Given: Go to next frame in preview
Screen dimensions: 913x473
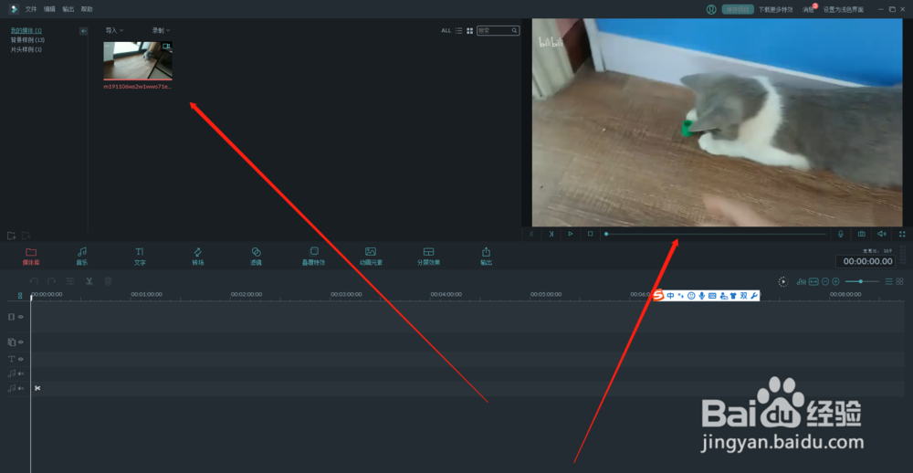Looking at the screenshot, I should point(551,234).
